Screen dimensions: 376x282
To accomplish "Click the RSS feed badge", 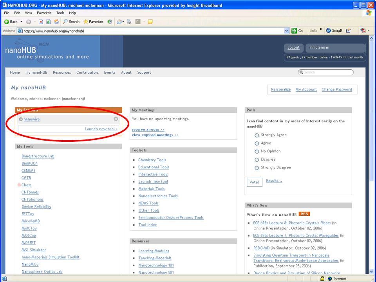I will [x=304, y=214].
